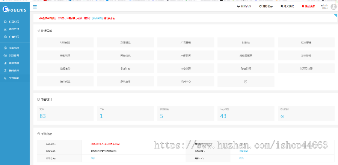Click the 广告 count 1 card
This screenshot has height=165, width=338.
125,113
